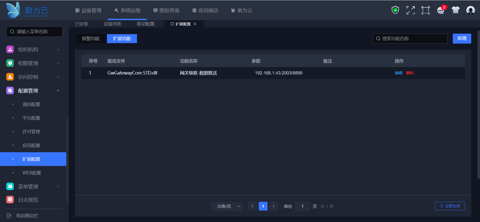Click the 功能名称 column header
480x222 pixels.
click(189, 61)
